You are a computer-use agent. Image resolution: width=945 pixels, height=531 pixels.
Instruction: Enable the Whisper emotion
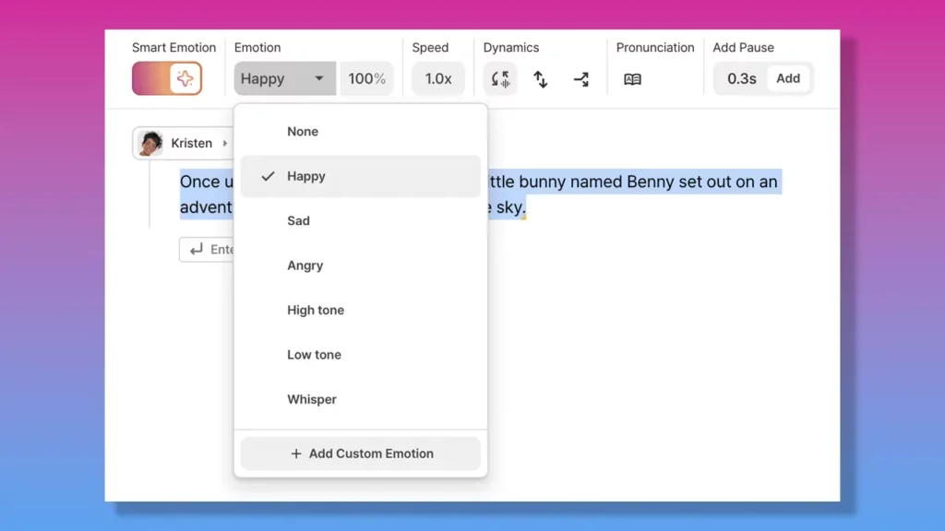pos(312,399)
